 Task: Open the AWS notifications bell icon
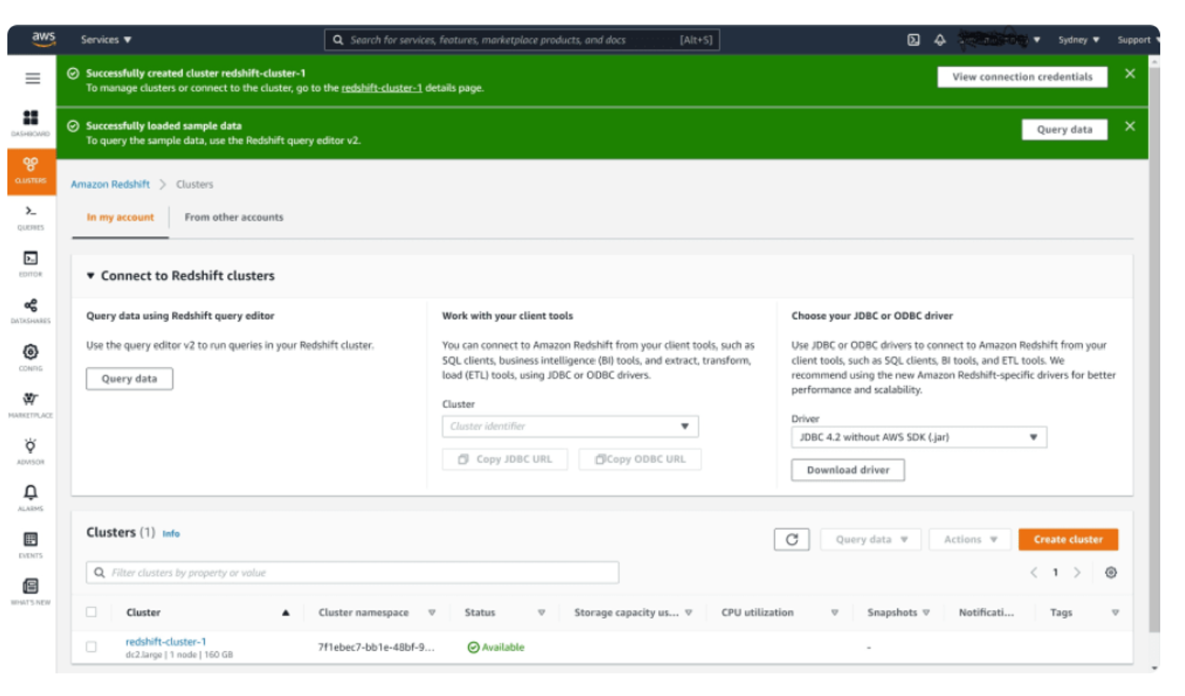pyautogui.click(x=940, y=40)
